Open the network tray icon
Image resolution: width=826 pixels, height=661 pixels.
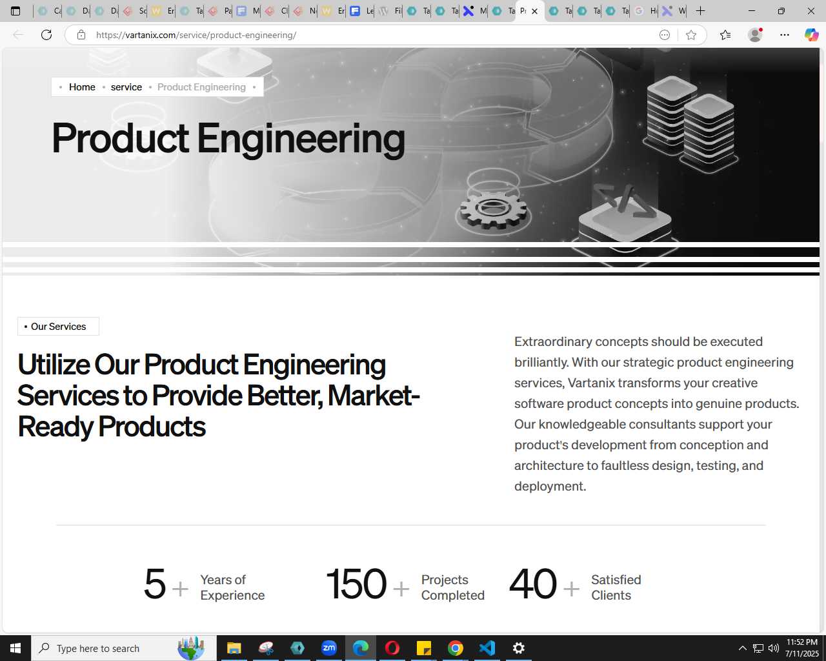coord(758,648)
